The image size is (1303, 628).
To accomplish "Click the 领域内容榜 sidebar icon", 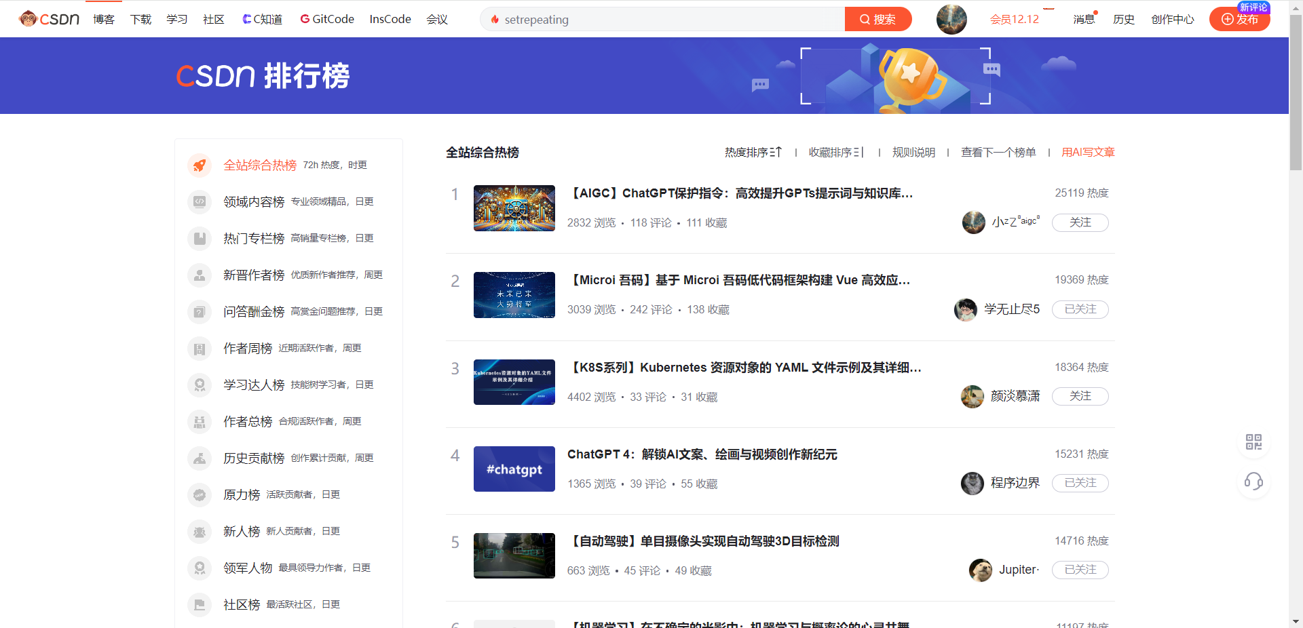I will pos(200,201).
